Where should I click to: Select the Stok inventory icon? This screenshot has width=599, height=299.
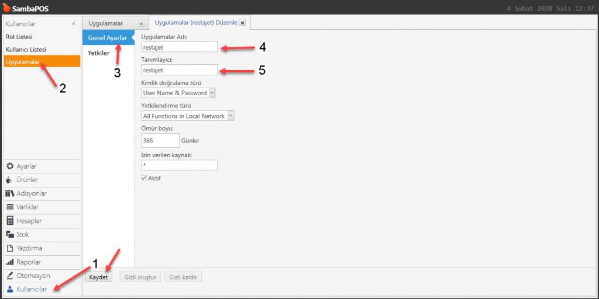(x=9, y=234)
